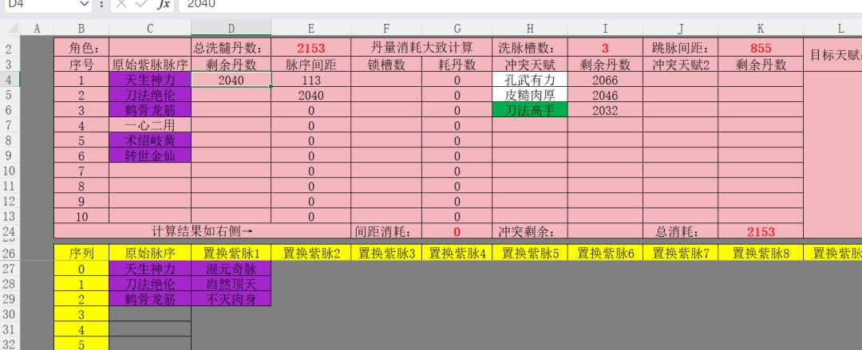
Task: Click the yellow 序列 header cell
Action: tap(81, 253)
